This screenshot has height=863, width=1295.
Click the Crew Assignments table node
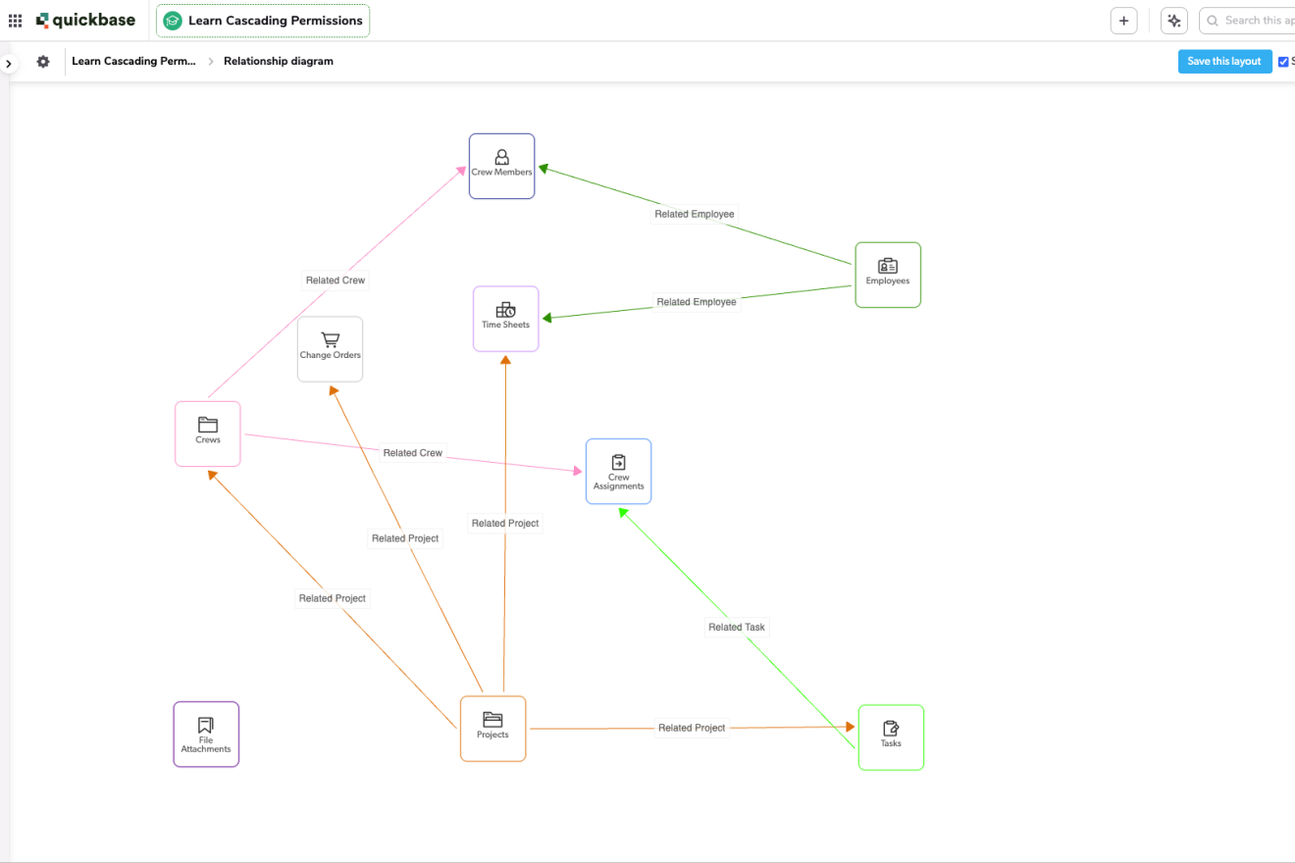click(x=618, y=472)
